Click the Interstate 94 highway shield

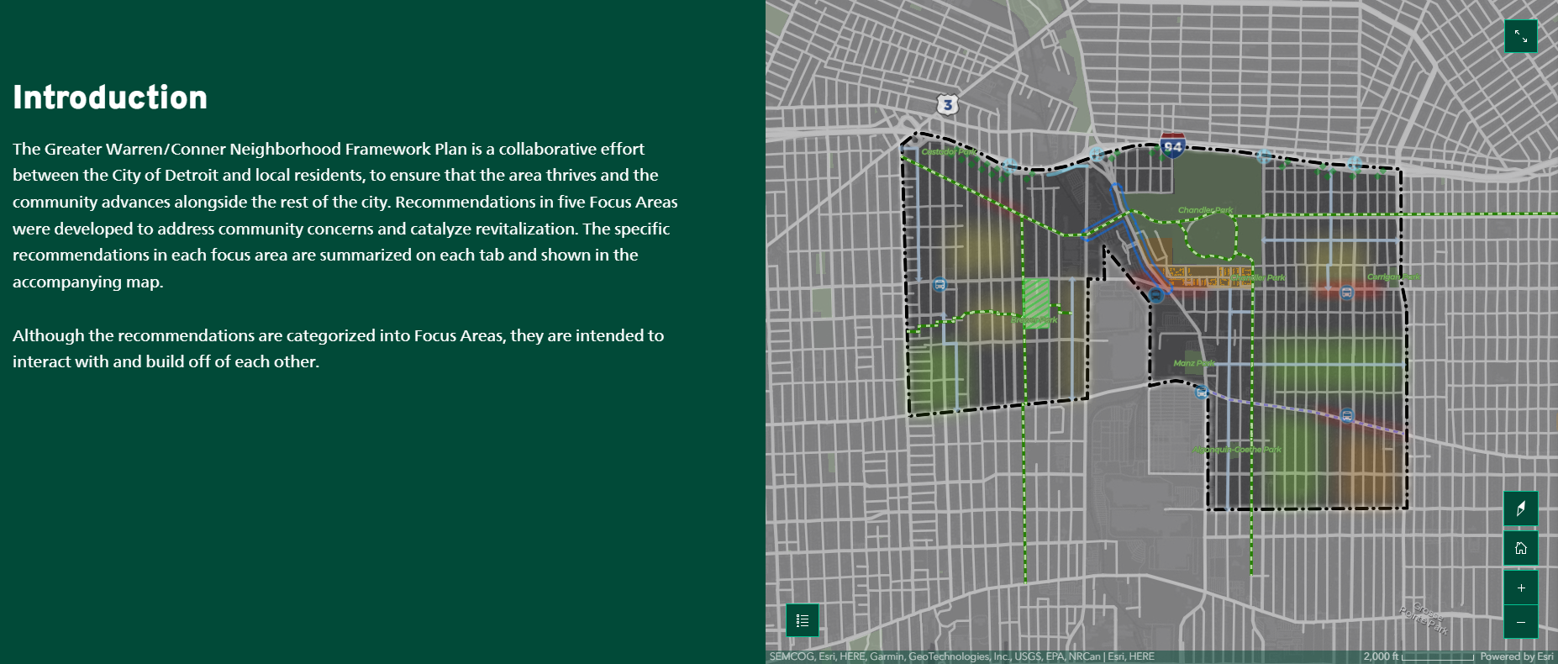pos(1172,145)
